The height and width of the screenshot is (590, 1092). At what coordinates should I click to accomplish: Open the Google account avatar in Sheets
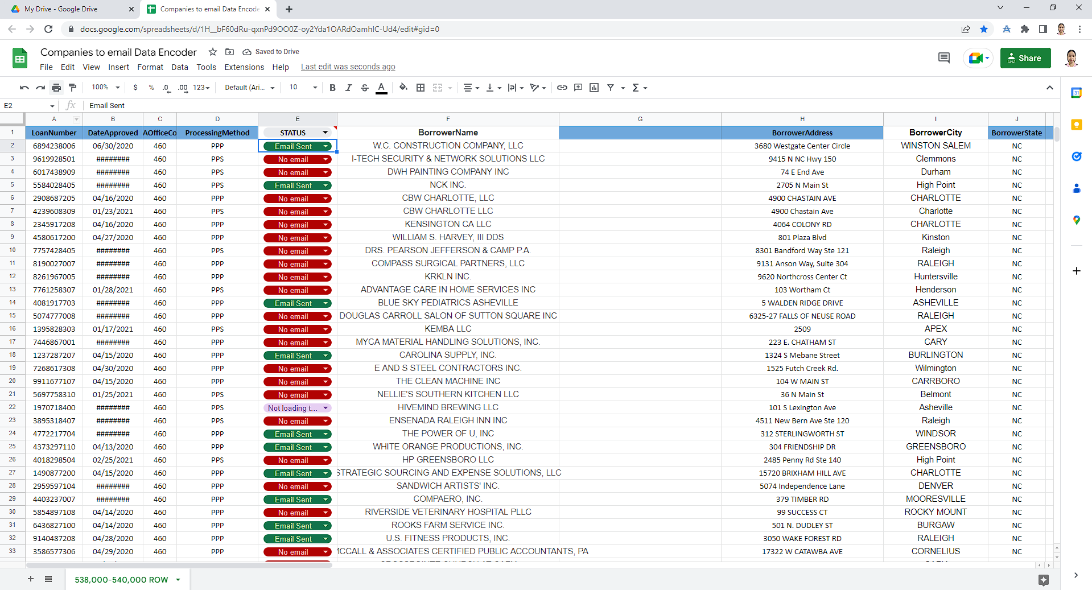(x=1072, y=58)
